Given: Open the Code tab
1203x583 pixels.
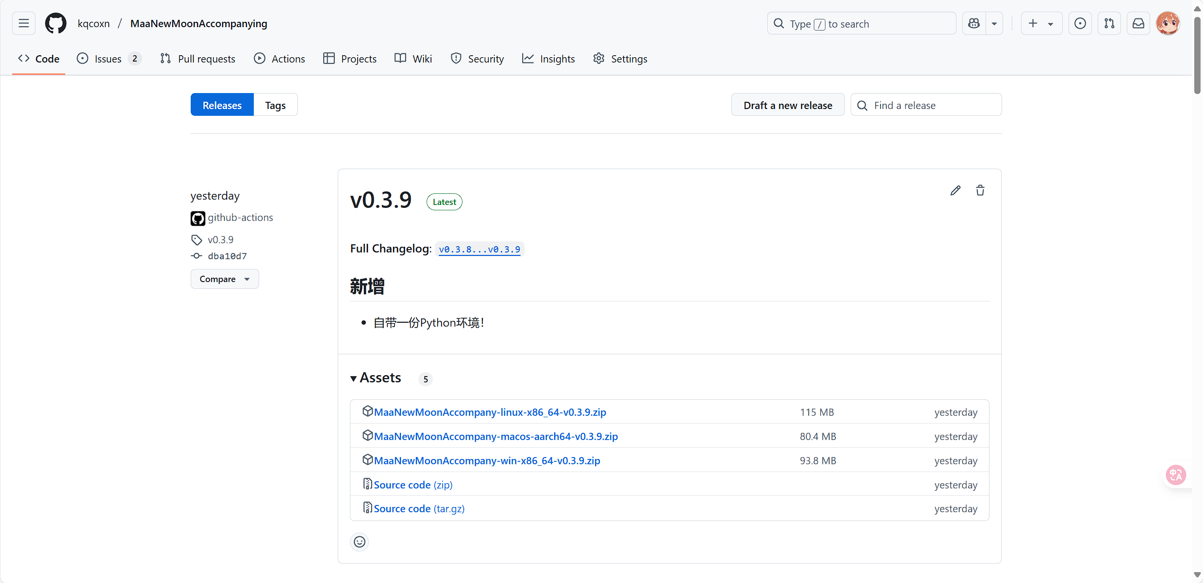Looking at the screenshot, I should (x=39, y=59).
